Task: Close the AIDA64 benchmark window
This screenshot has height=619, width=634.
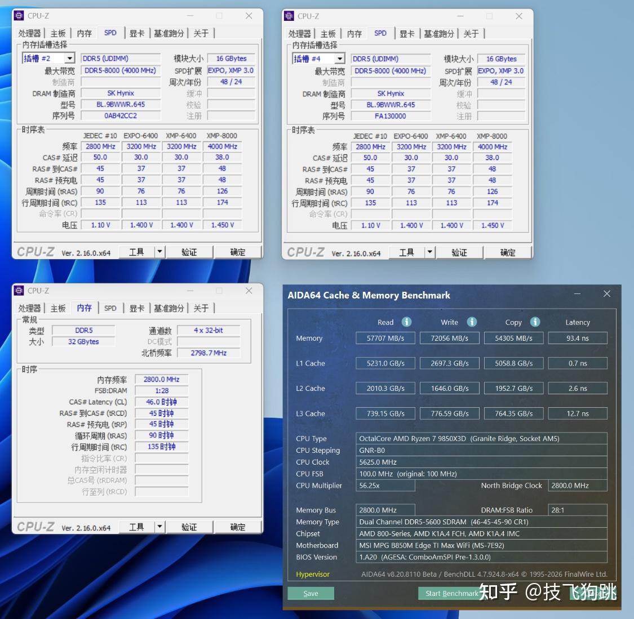Action: 607,294
